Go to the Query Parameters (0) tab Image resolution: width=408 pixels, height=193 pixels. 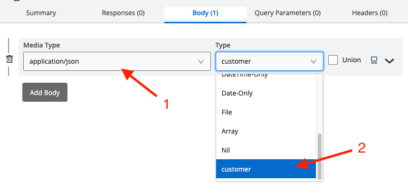287,13
